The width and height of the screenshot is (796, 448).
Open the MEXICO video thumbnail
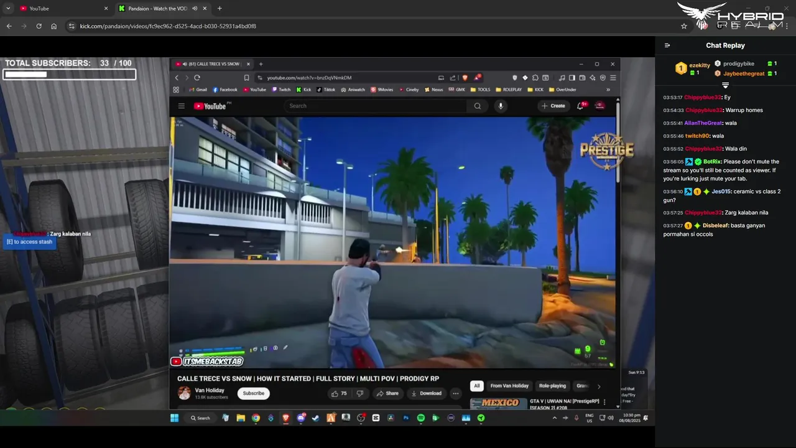[499, 403]
